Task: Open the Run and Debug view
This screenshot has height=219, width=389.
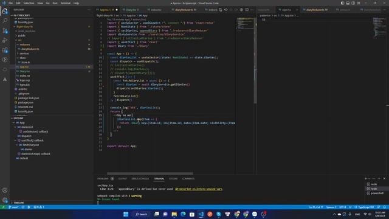Action: [x=5, y=40]
